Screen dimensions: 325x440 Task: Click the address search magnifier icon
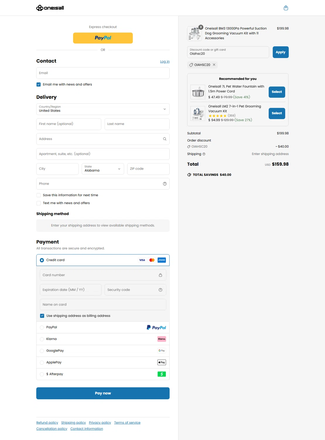click(165, 139)
